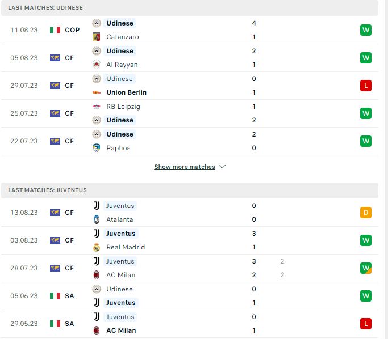Viewport: 388px width, 339px height.
Task: Click the RB Leipzig team logo
Action: point(97,107)
